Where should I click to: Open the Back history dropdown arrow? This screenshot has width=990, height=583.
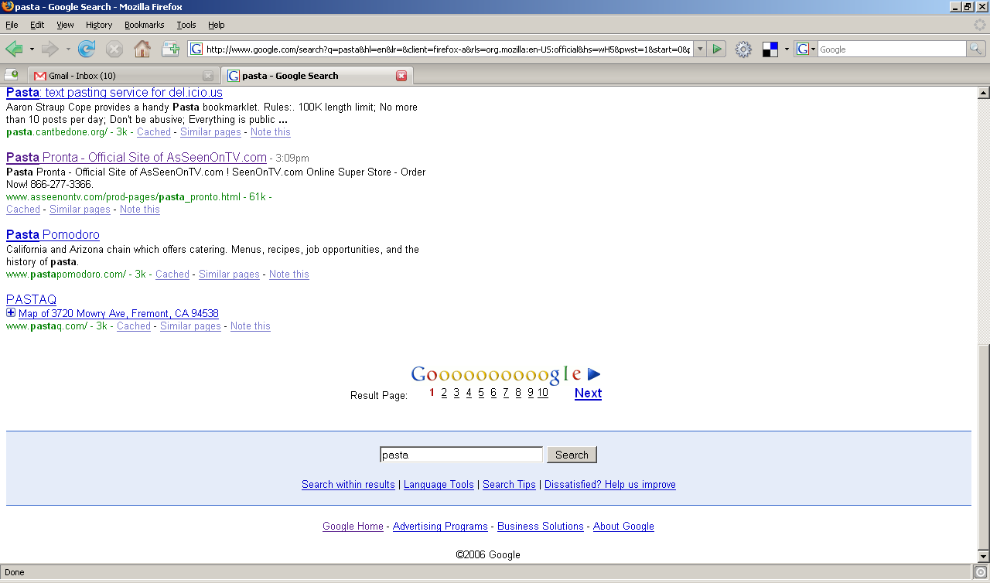[x=32, y=49]
